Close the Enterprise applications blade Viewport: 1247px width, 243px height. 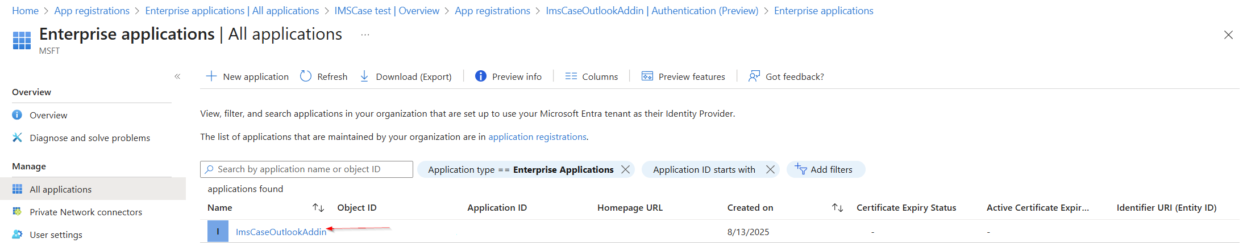pyautogui.click(x=1228, y=35)
